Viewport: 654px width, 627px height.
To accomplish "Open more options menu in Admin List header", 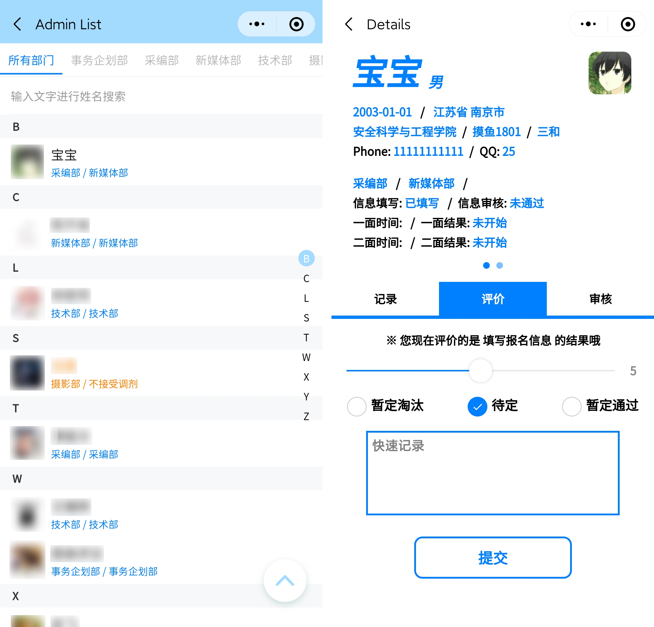I will [x=257, y=24].
